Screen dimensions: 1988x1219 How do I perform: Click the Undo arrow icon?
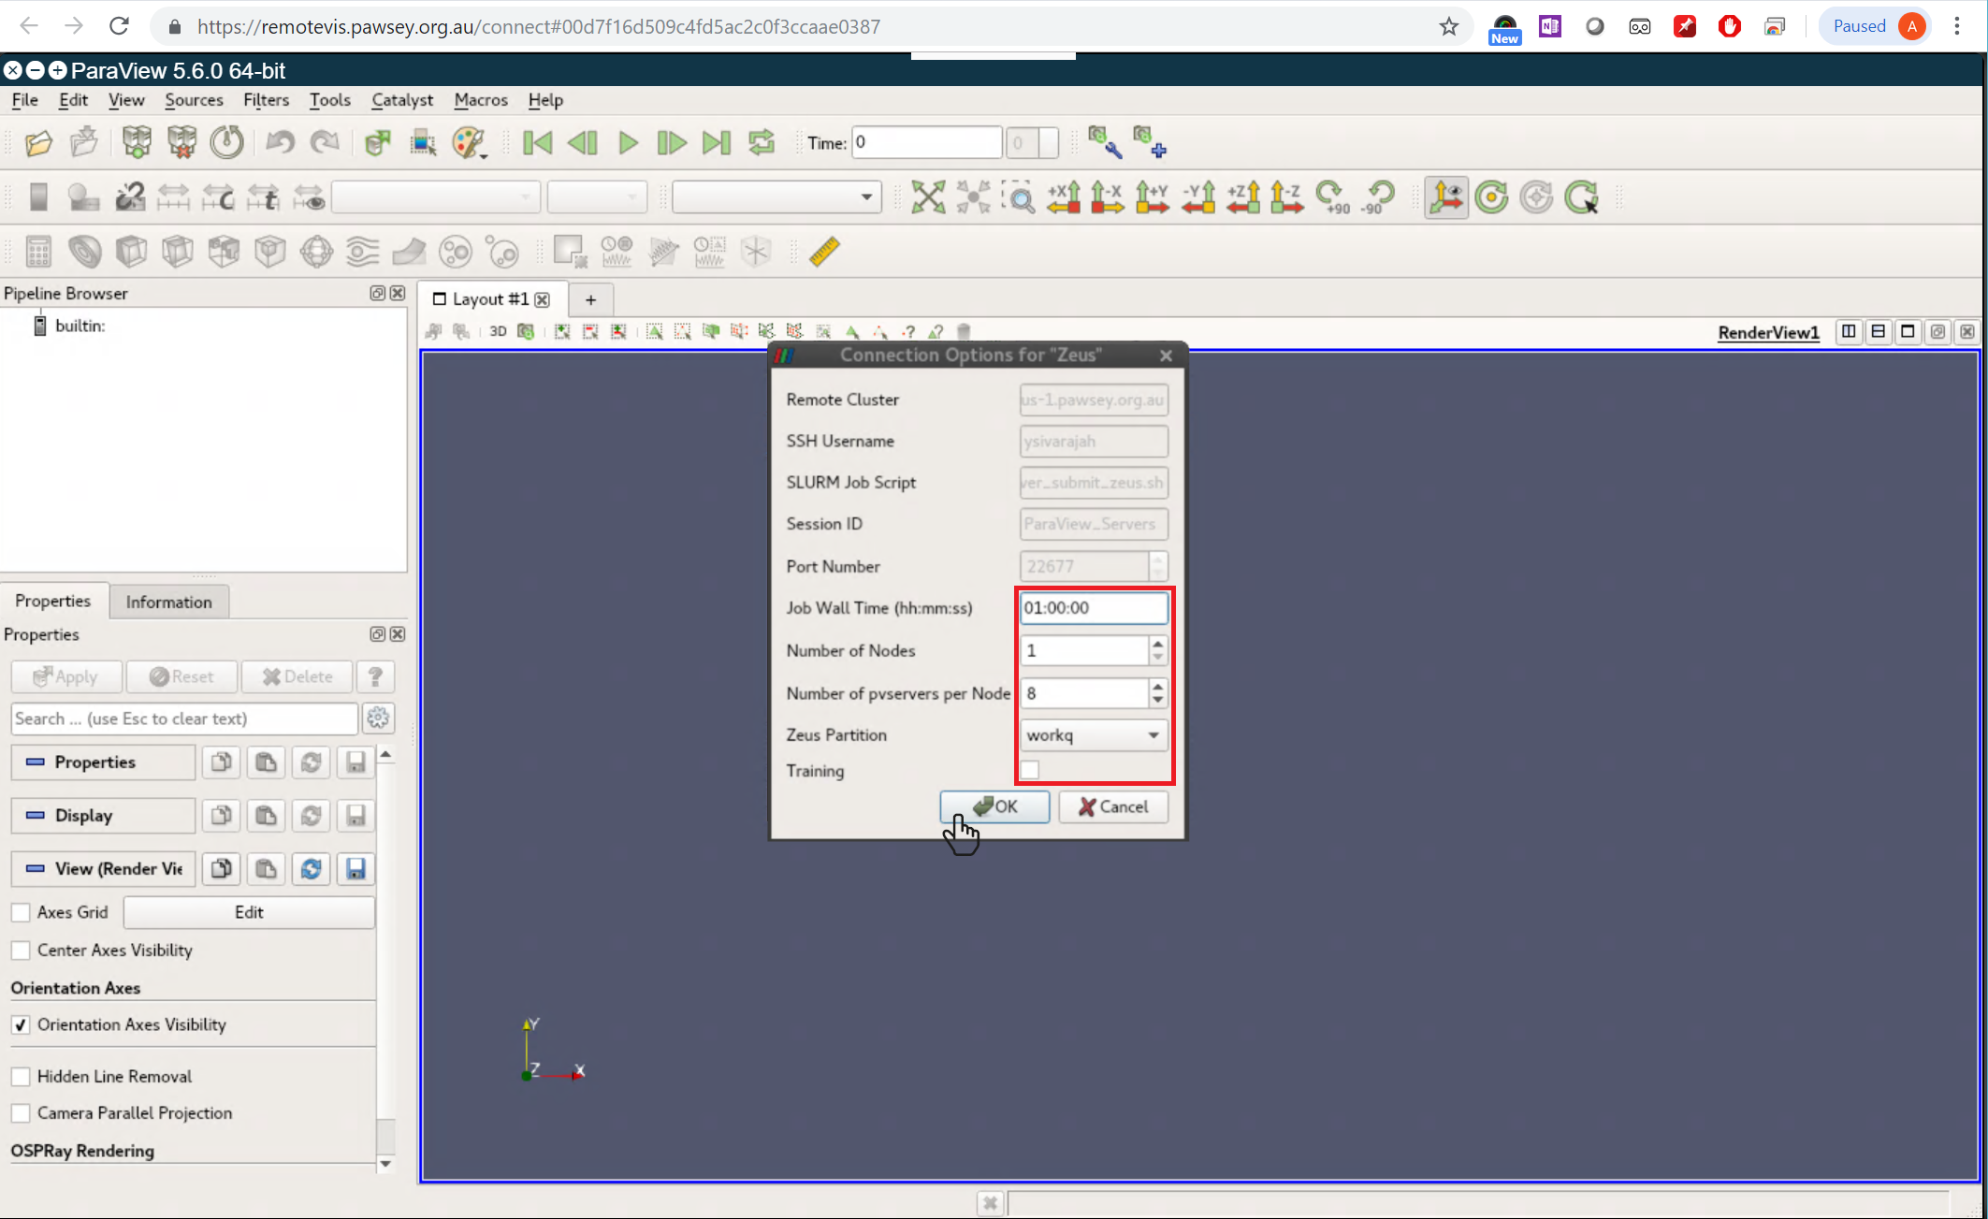[x=280, y=143]
